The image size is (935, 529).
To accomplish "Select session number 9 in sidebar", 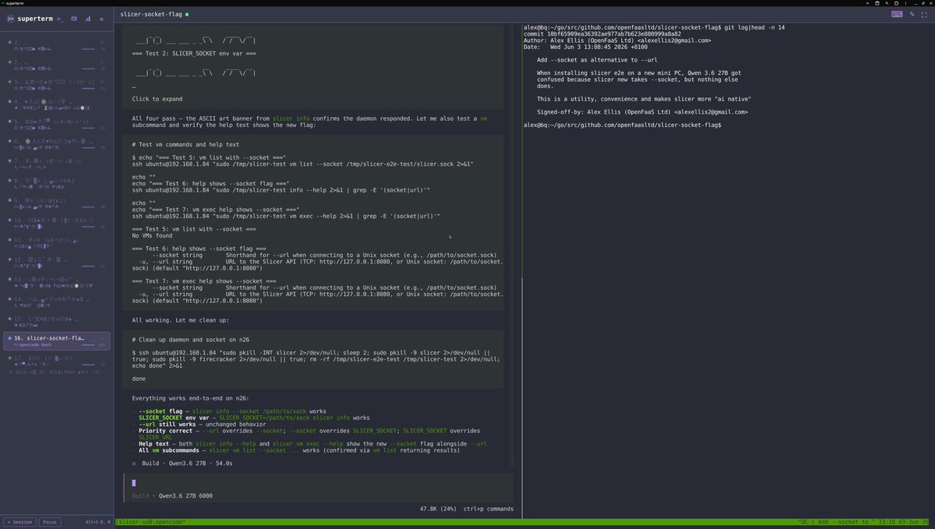I will click(x=57, y=203).
